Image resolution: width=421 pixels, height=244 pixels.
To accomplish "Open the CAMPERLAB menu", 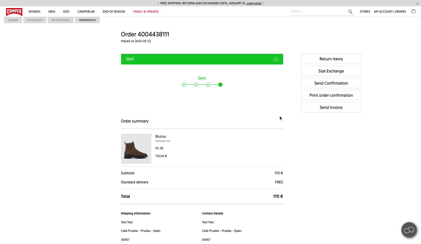I will coord(86,12).
